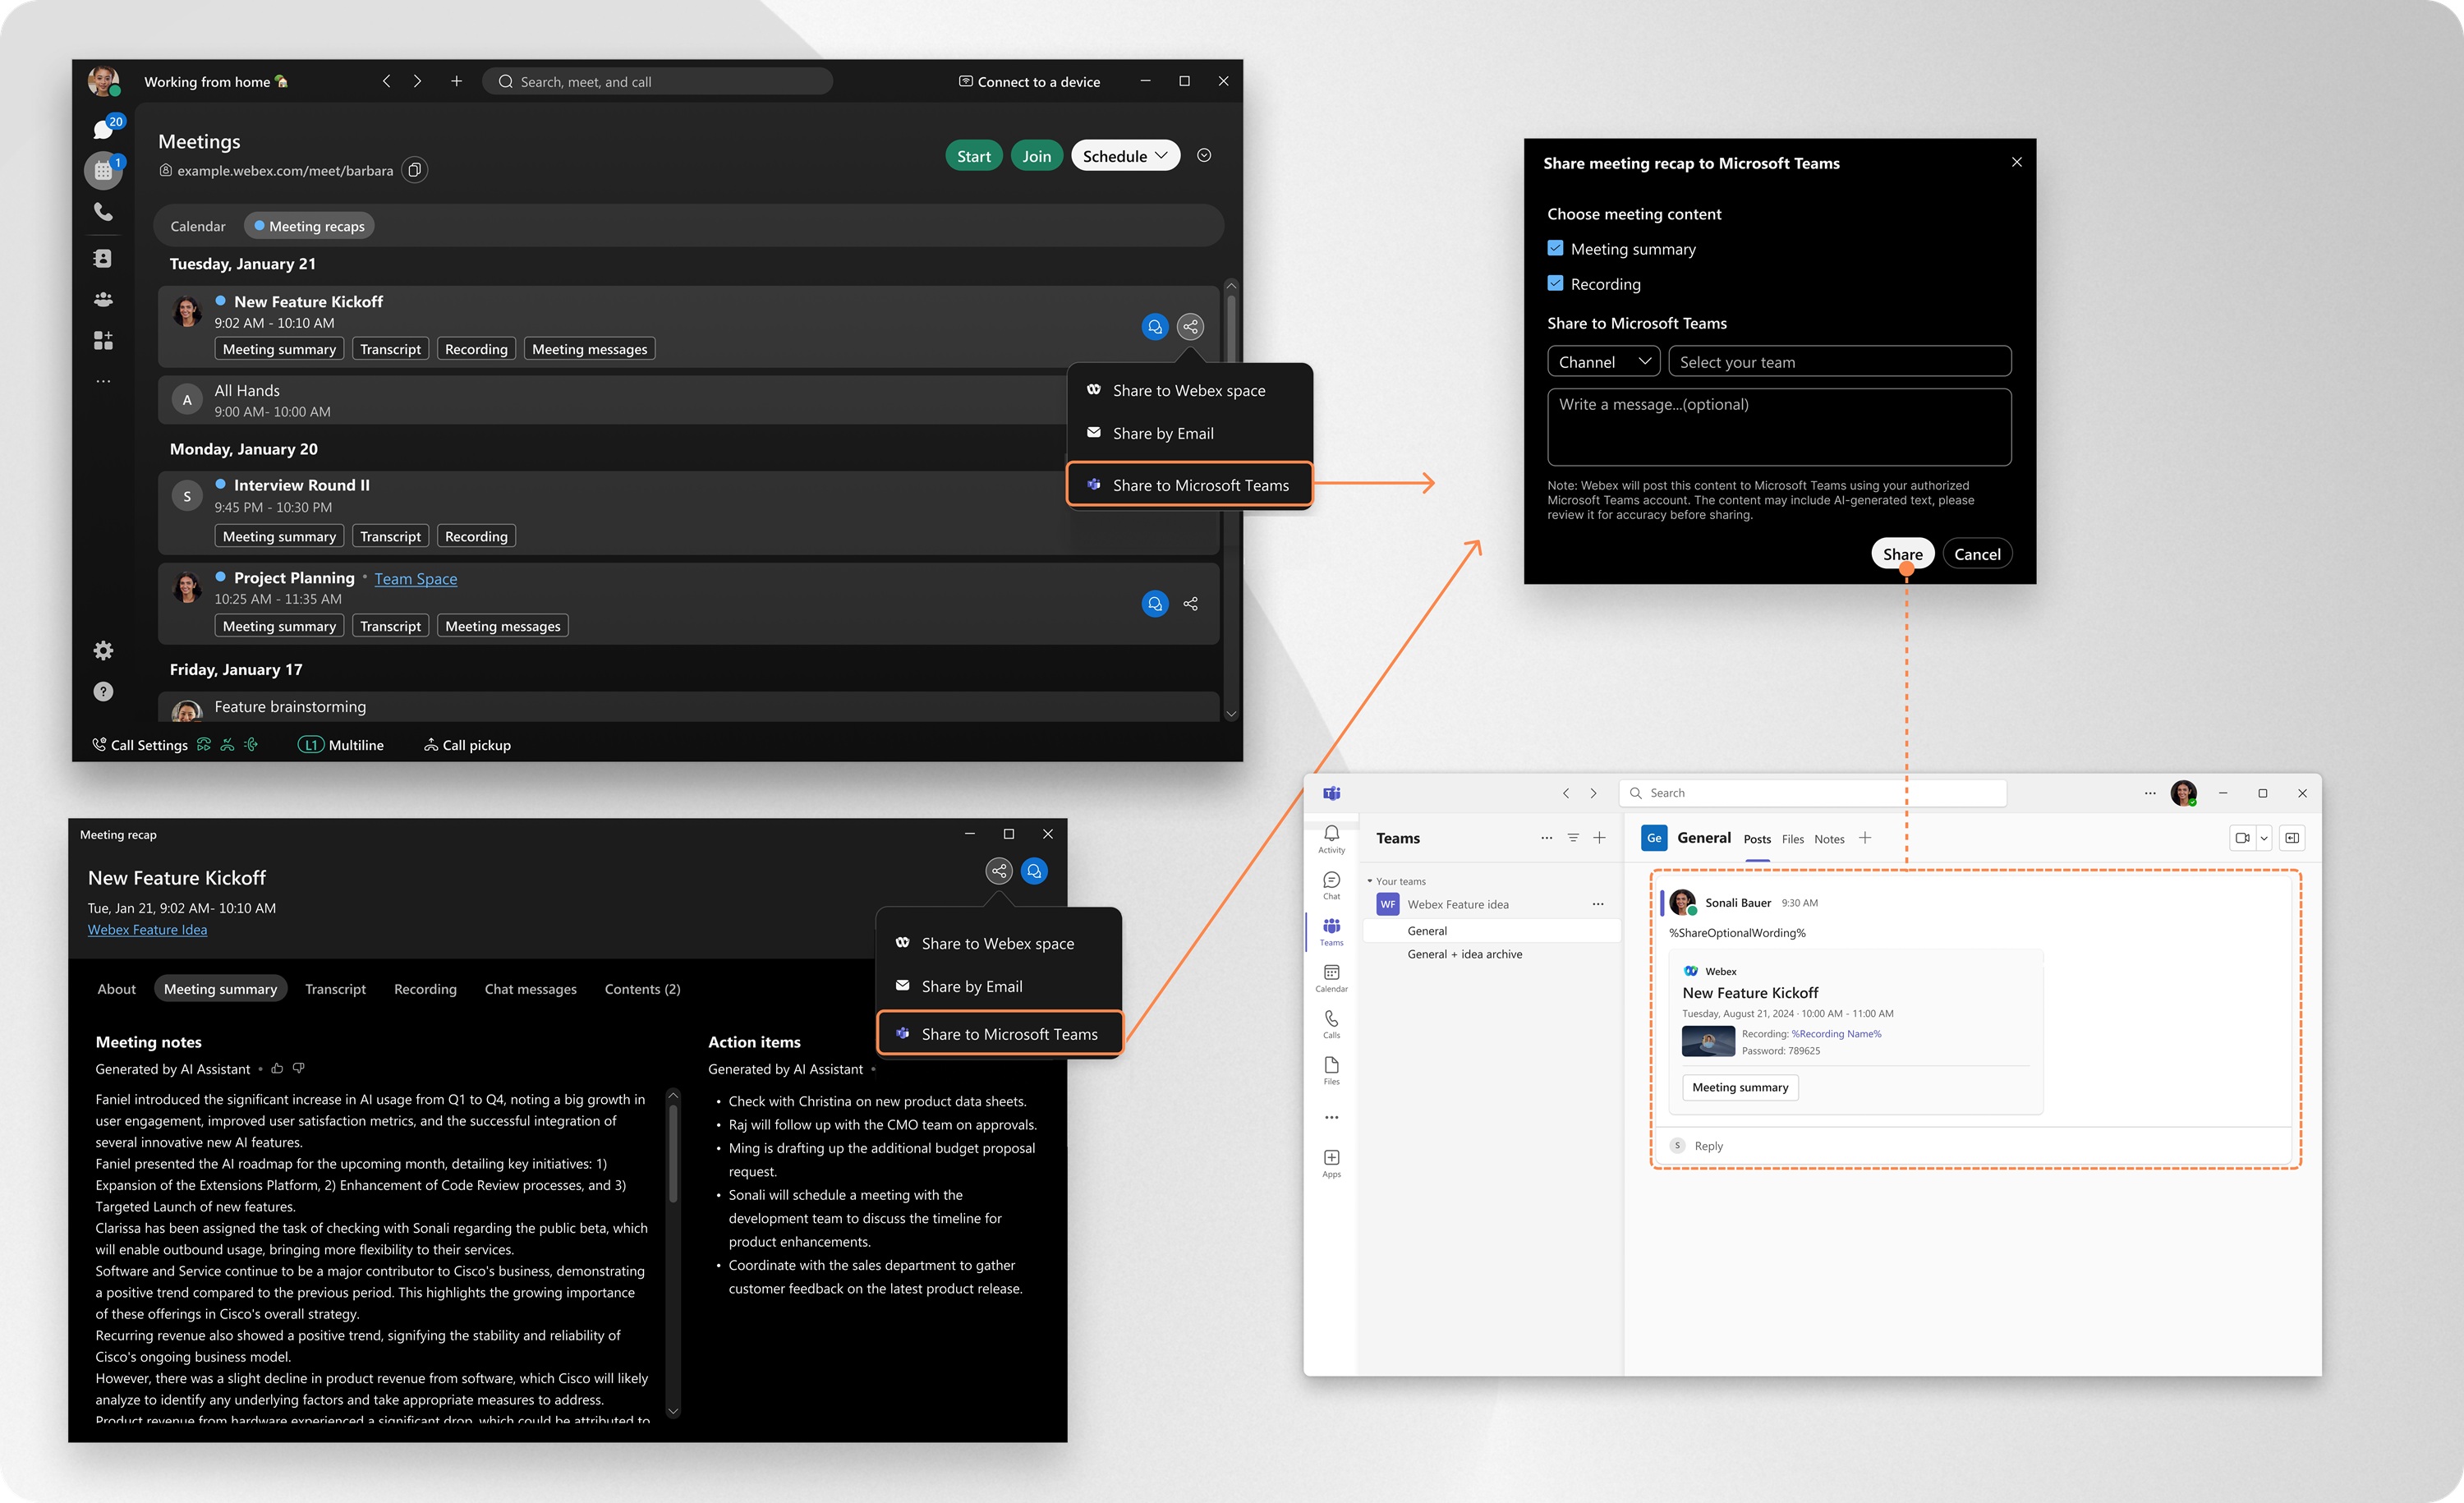Choose Share to Microsoft Teams in recap window
The height and width of the screenshot is (1503, 2464).
(x=1000, y=1034)
